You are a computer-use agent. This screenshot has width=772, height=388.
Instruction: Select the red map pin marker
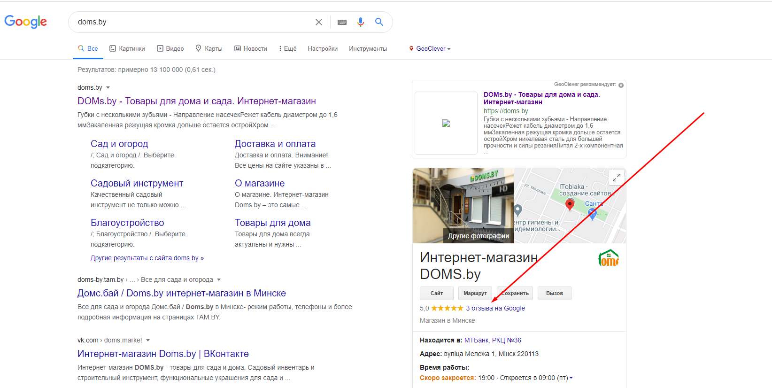tap(570, 205)
